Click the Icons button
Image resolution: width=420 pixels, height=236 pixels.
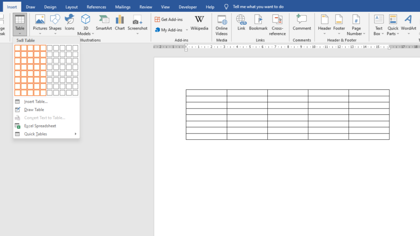pyautogui.click(x=69, y=23)
